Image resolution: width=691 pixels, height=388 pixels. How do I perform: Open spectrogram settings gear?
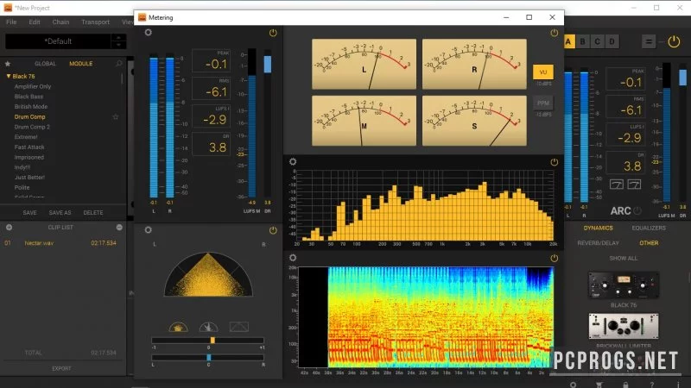click(x=293, y=258)
